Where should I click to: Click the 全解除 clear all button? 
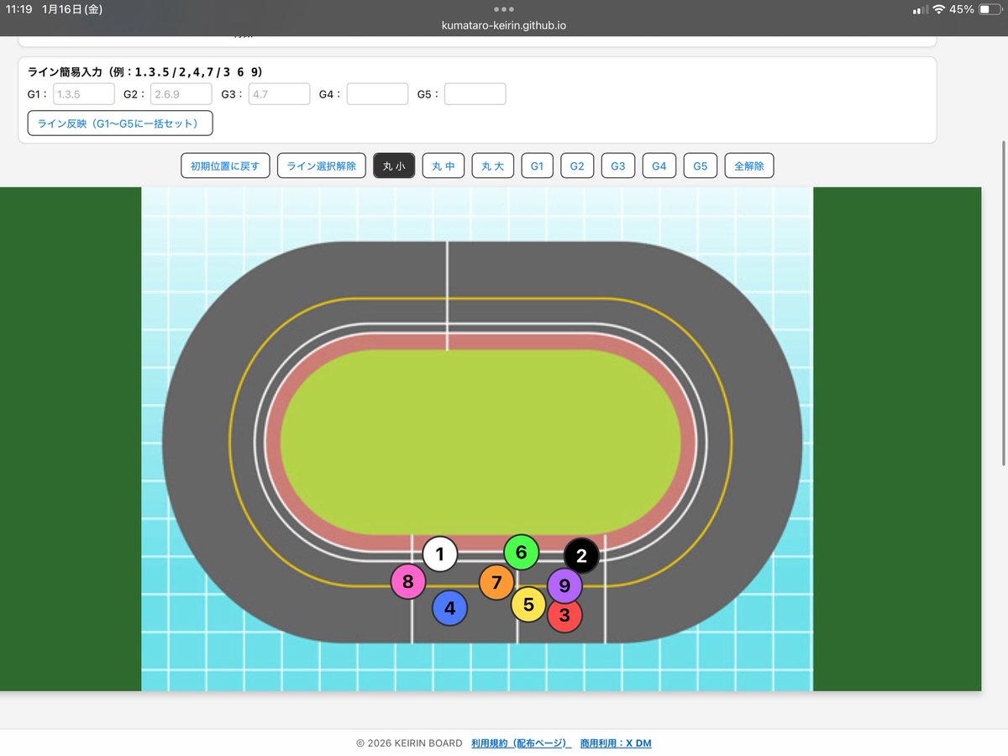click(749, 166)
